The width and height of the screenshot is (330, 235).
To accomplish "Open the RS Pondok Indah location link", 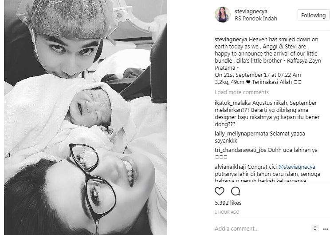I will (256, 19).
